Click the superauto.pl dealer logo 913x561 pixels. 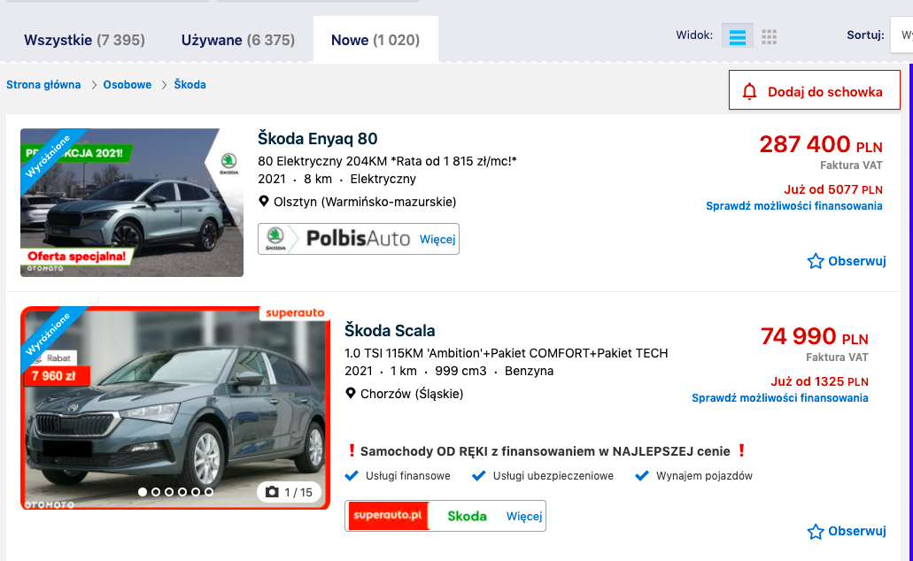click(x=389, y=516)
